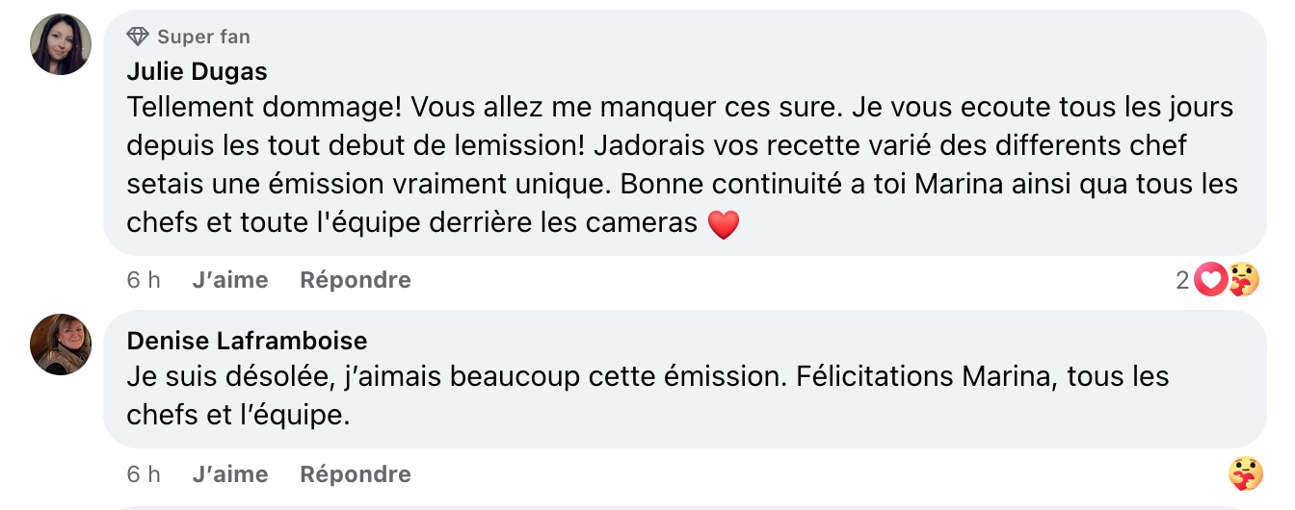Like Julie Dugas's comment with J'aime
The height and width of the screenshot is (510, 1295).
(x=230, y=280)
